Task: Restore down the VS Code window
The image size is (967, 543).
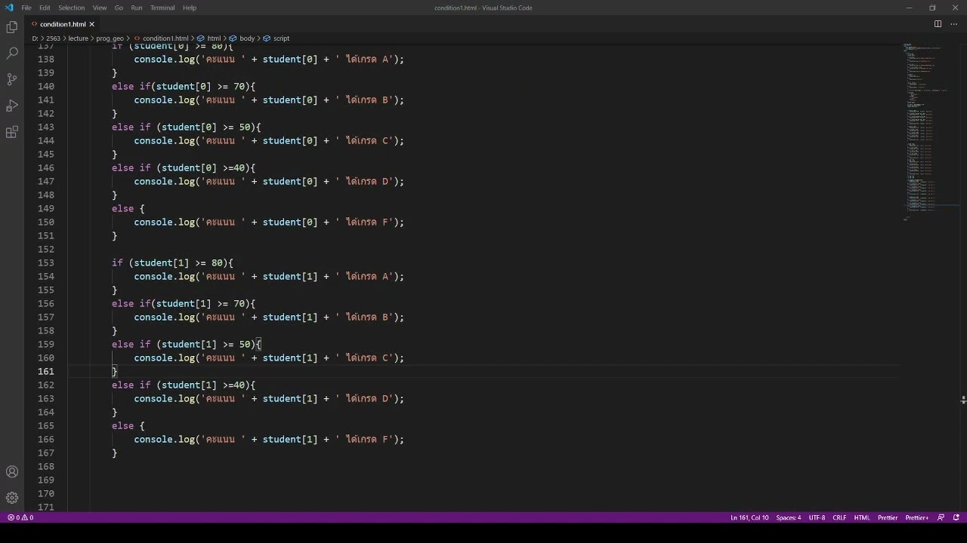Action: tap(932, 8)
